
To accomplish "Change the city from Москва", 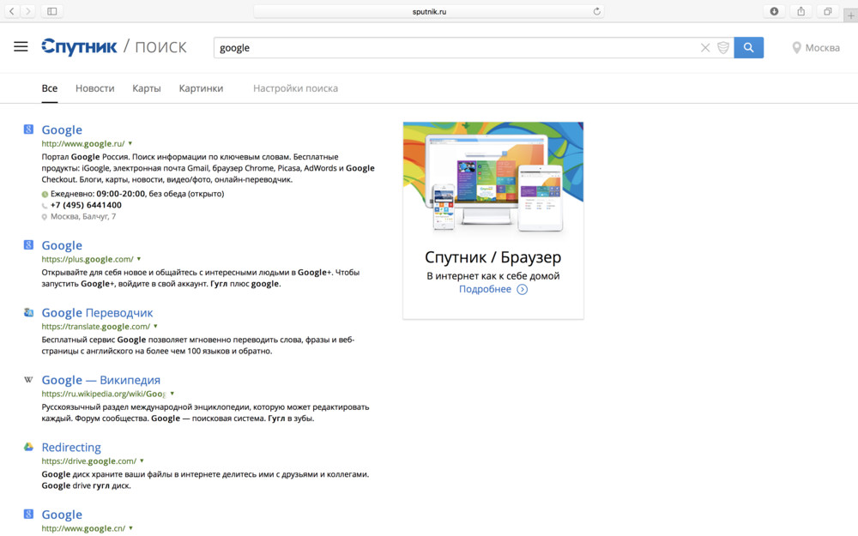I will click(823, 47).
